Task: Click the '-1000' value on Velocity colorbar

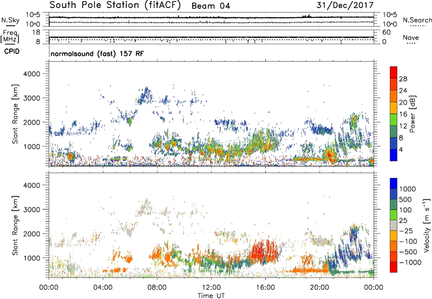Action: coord(410,262)
